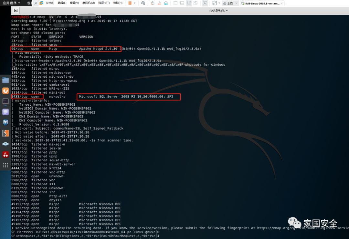Open the Files folder icon in dock
The image size is (349, 239).
pos(5,80)
